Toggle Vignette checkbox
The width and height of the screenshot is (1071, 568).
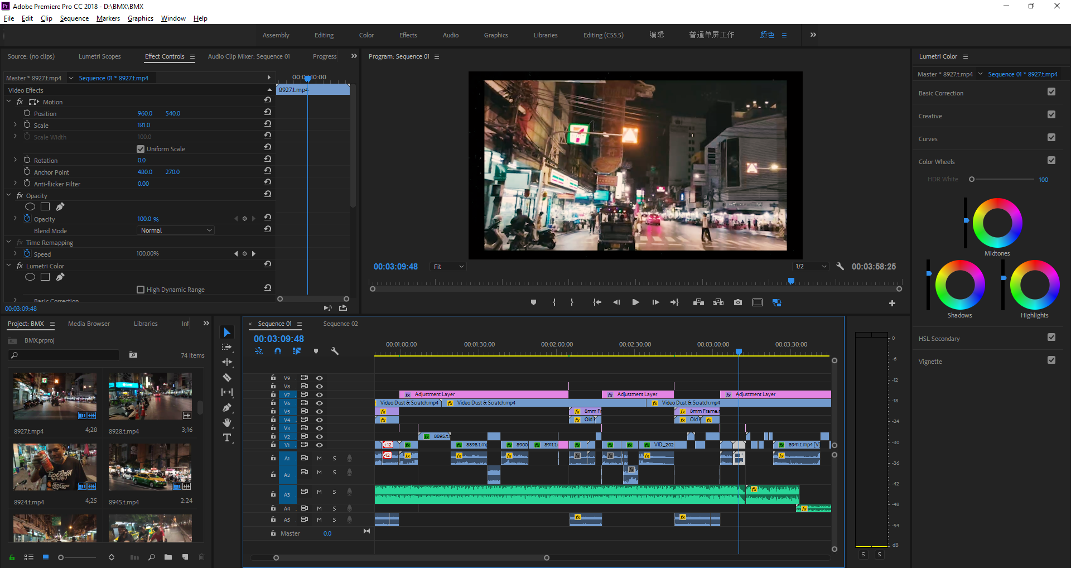pyautogui.click(x=1051, y=360)
